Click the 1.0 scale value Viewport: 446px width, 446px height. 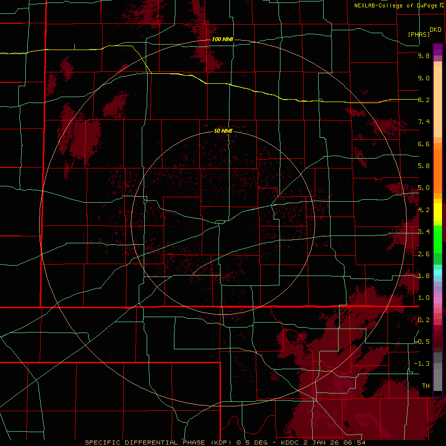coord(424,298)
